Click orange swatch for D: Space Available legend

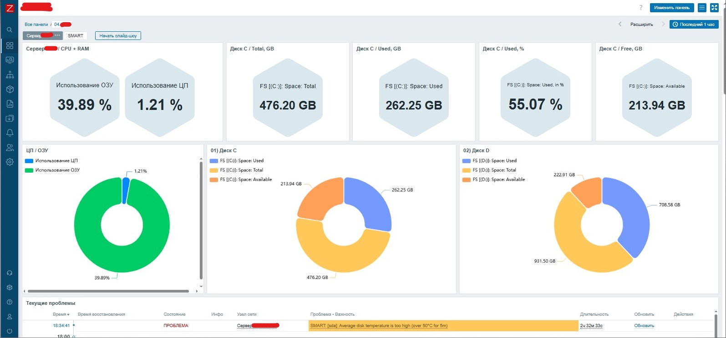[466, 180]
